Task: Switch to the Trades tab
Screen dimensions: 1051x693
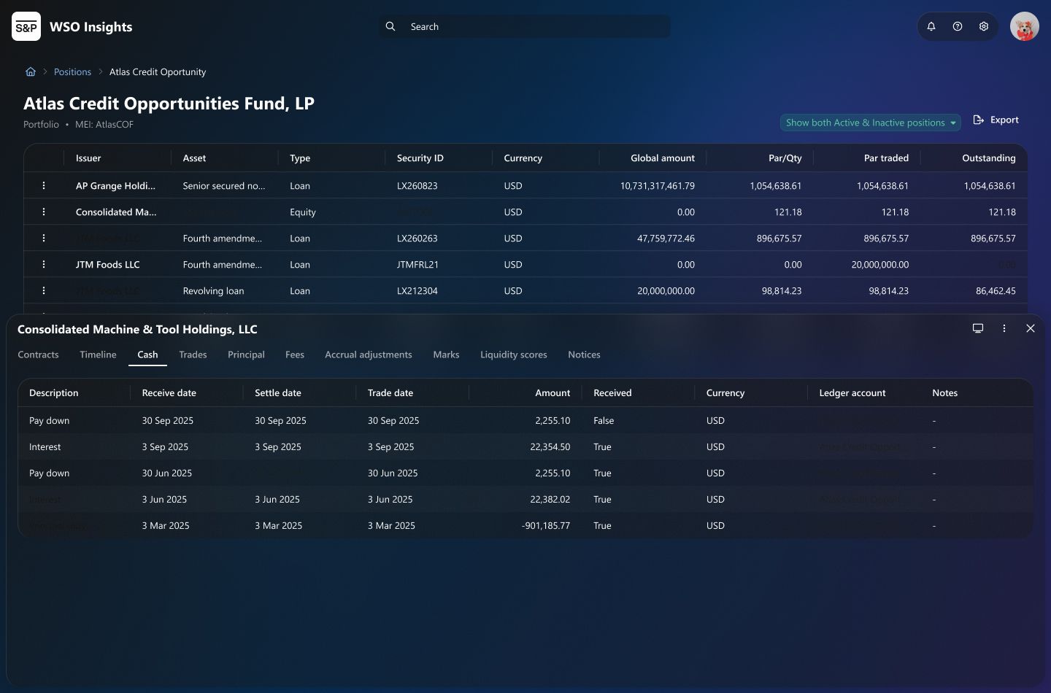Action: (193, 355)
